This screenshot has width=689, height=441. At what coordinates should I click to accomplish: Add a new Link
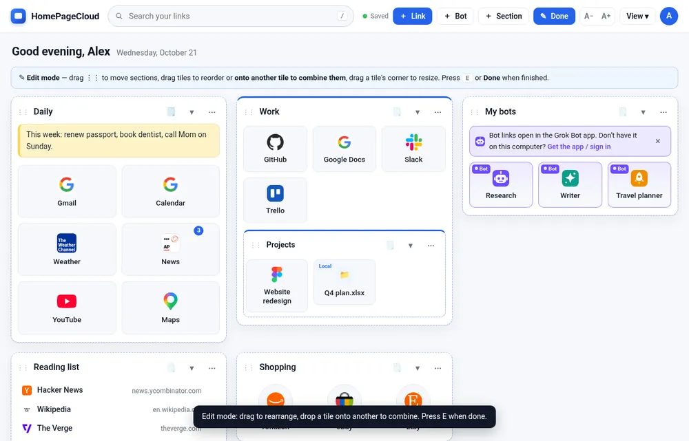[x=413, y=17]
